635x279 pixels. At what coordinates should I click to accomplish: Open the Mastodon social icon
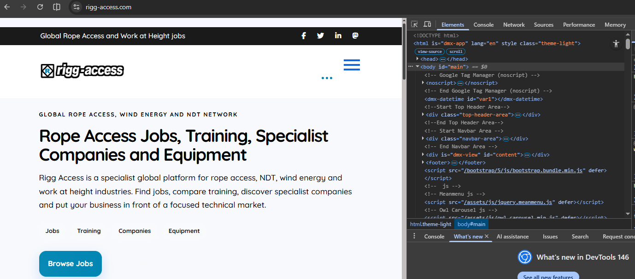(355, 36)
